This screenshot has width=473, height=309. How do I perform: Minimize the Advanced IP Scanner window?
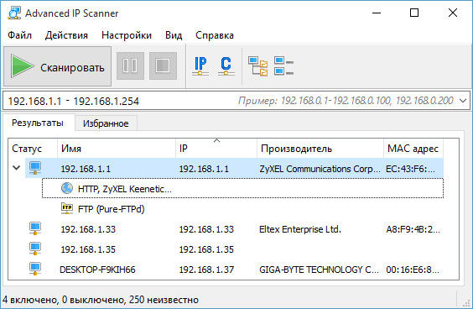(x=377, y=13)
